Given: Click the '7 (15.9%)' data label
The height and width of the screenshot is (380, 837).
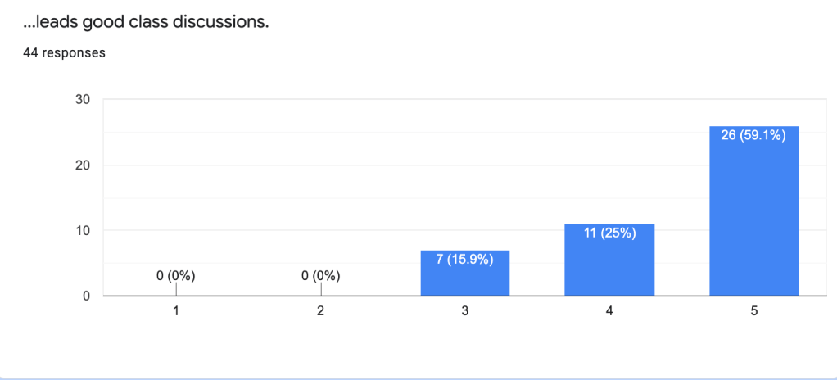Looking at the screenshot, I should [464, 260].
